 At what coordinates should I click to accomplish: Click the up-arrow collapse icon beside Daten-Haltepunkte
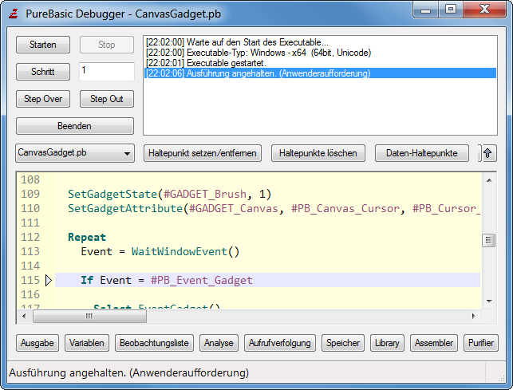pyautogui.click(x=487, y=153)
